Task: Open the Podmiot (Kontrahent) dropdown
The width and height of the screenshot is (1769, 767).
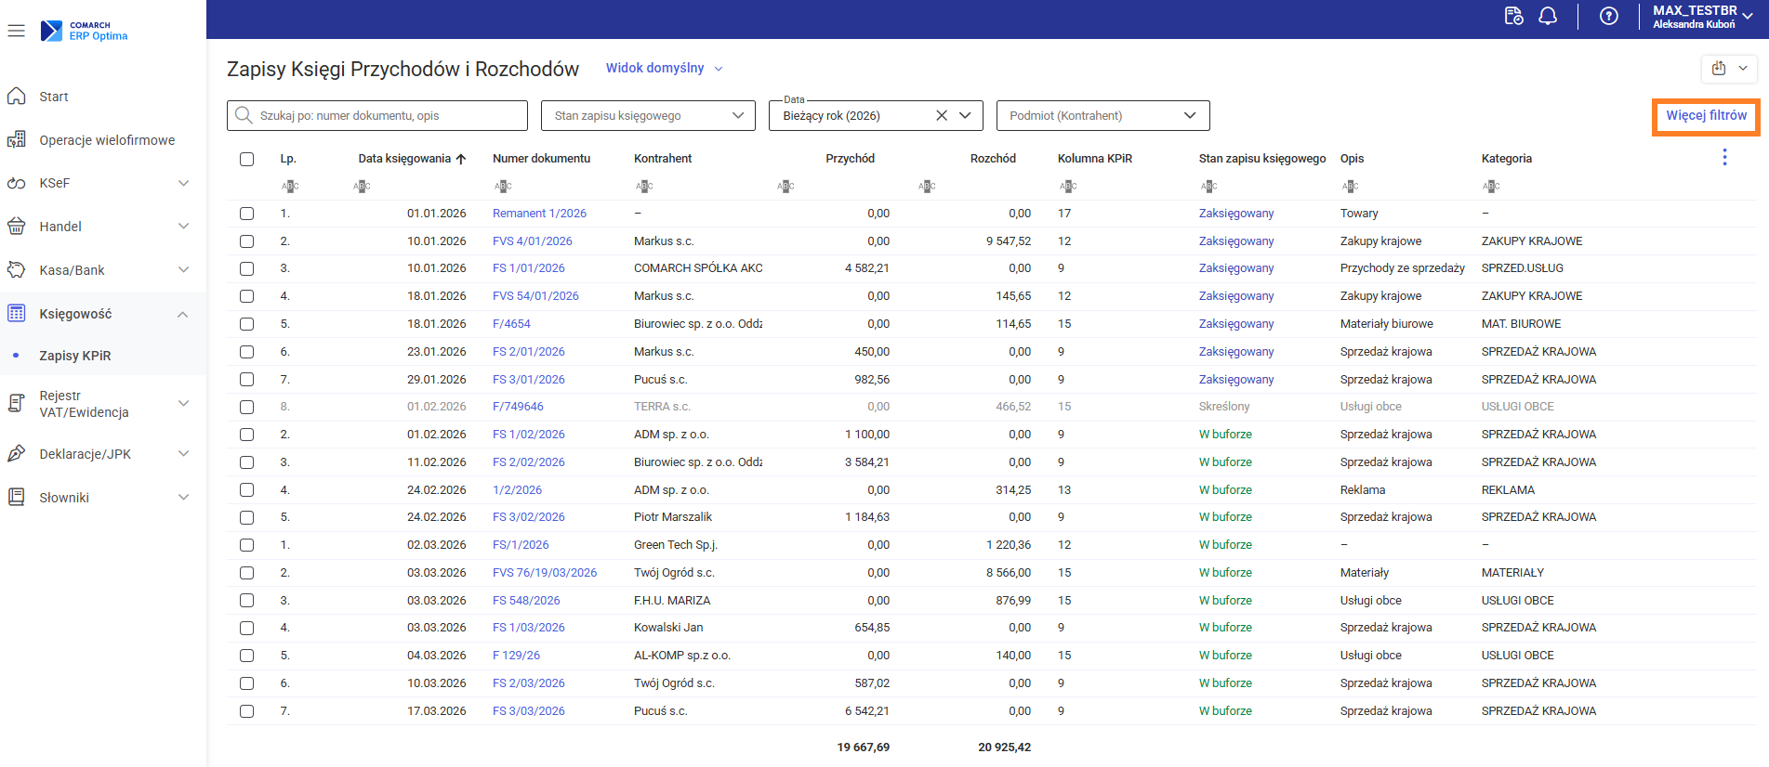Action: (1102, 115)
